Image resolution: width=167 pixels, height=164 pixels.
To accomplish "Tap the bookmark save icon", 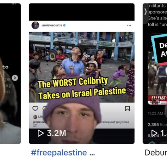I will (128, 108).
